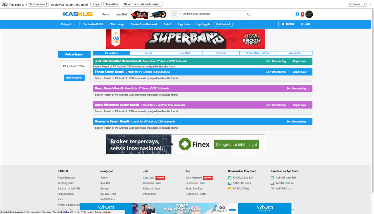Switch to the Jual Beli results tab
This screenshot has width=374, height=214.
click(184, 53)
